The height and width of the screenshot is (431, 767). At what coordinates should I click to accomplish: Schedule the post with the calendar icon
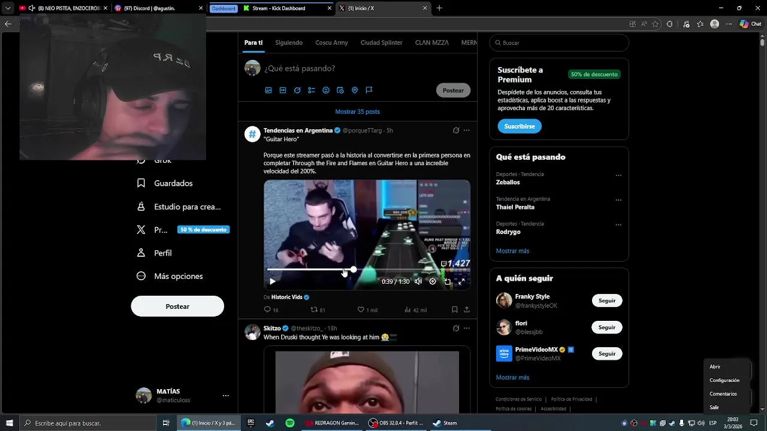coord(340,90)
